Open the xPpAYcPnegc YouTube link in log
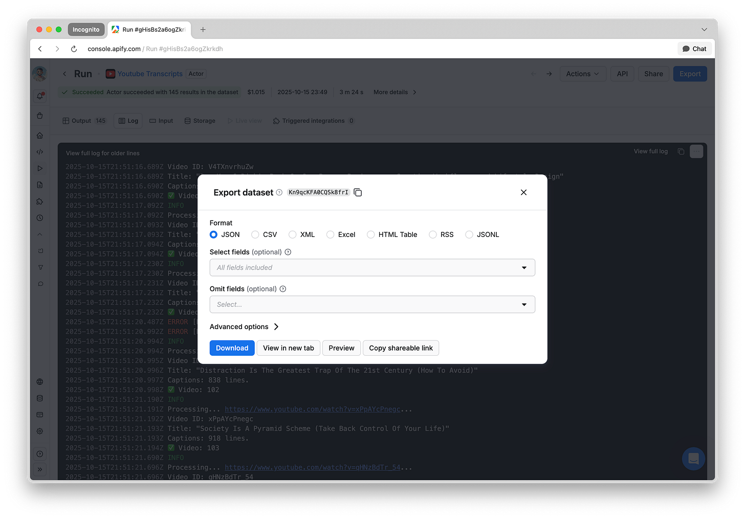 pyautogui.click(x=313, y=409)
